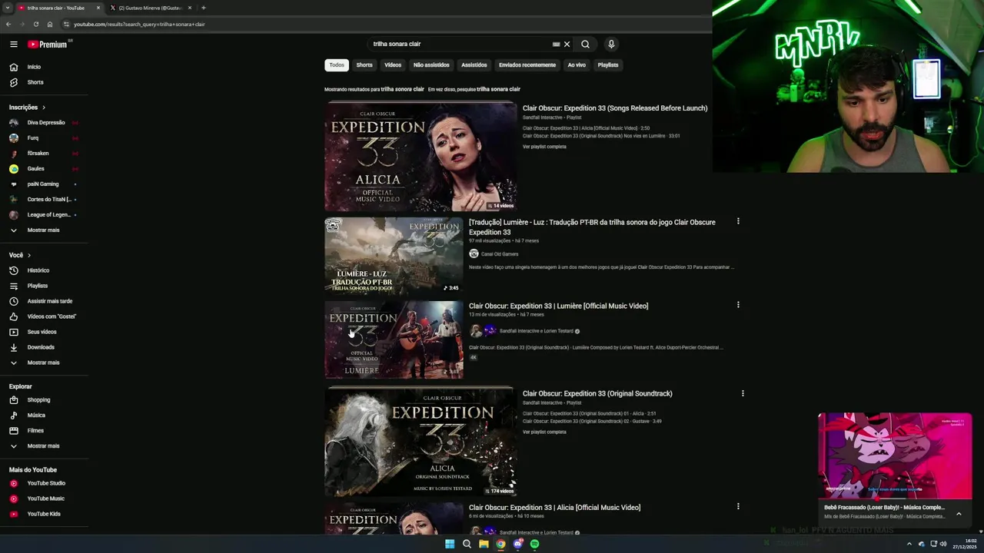Click the browser address bar URL

pyautogui.click(x=139, y=24)
